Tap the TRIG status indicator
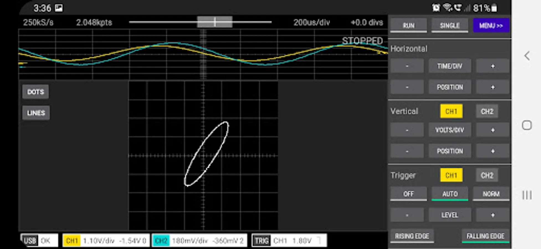The height and width of the screenshot is (249, 541). pyautogui.click(x=262, y=240)
